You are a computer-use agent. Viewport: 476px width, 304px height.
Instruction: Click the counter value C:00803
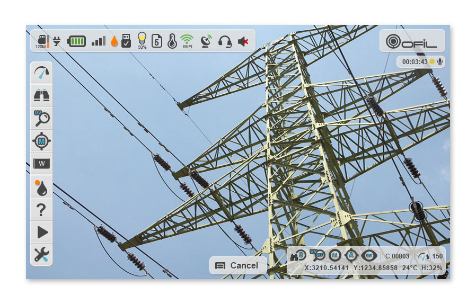tap(397, 256)
